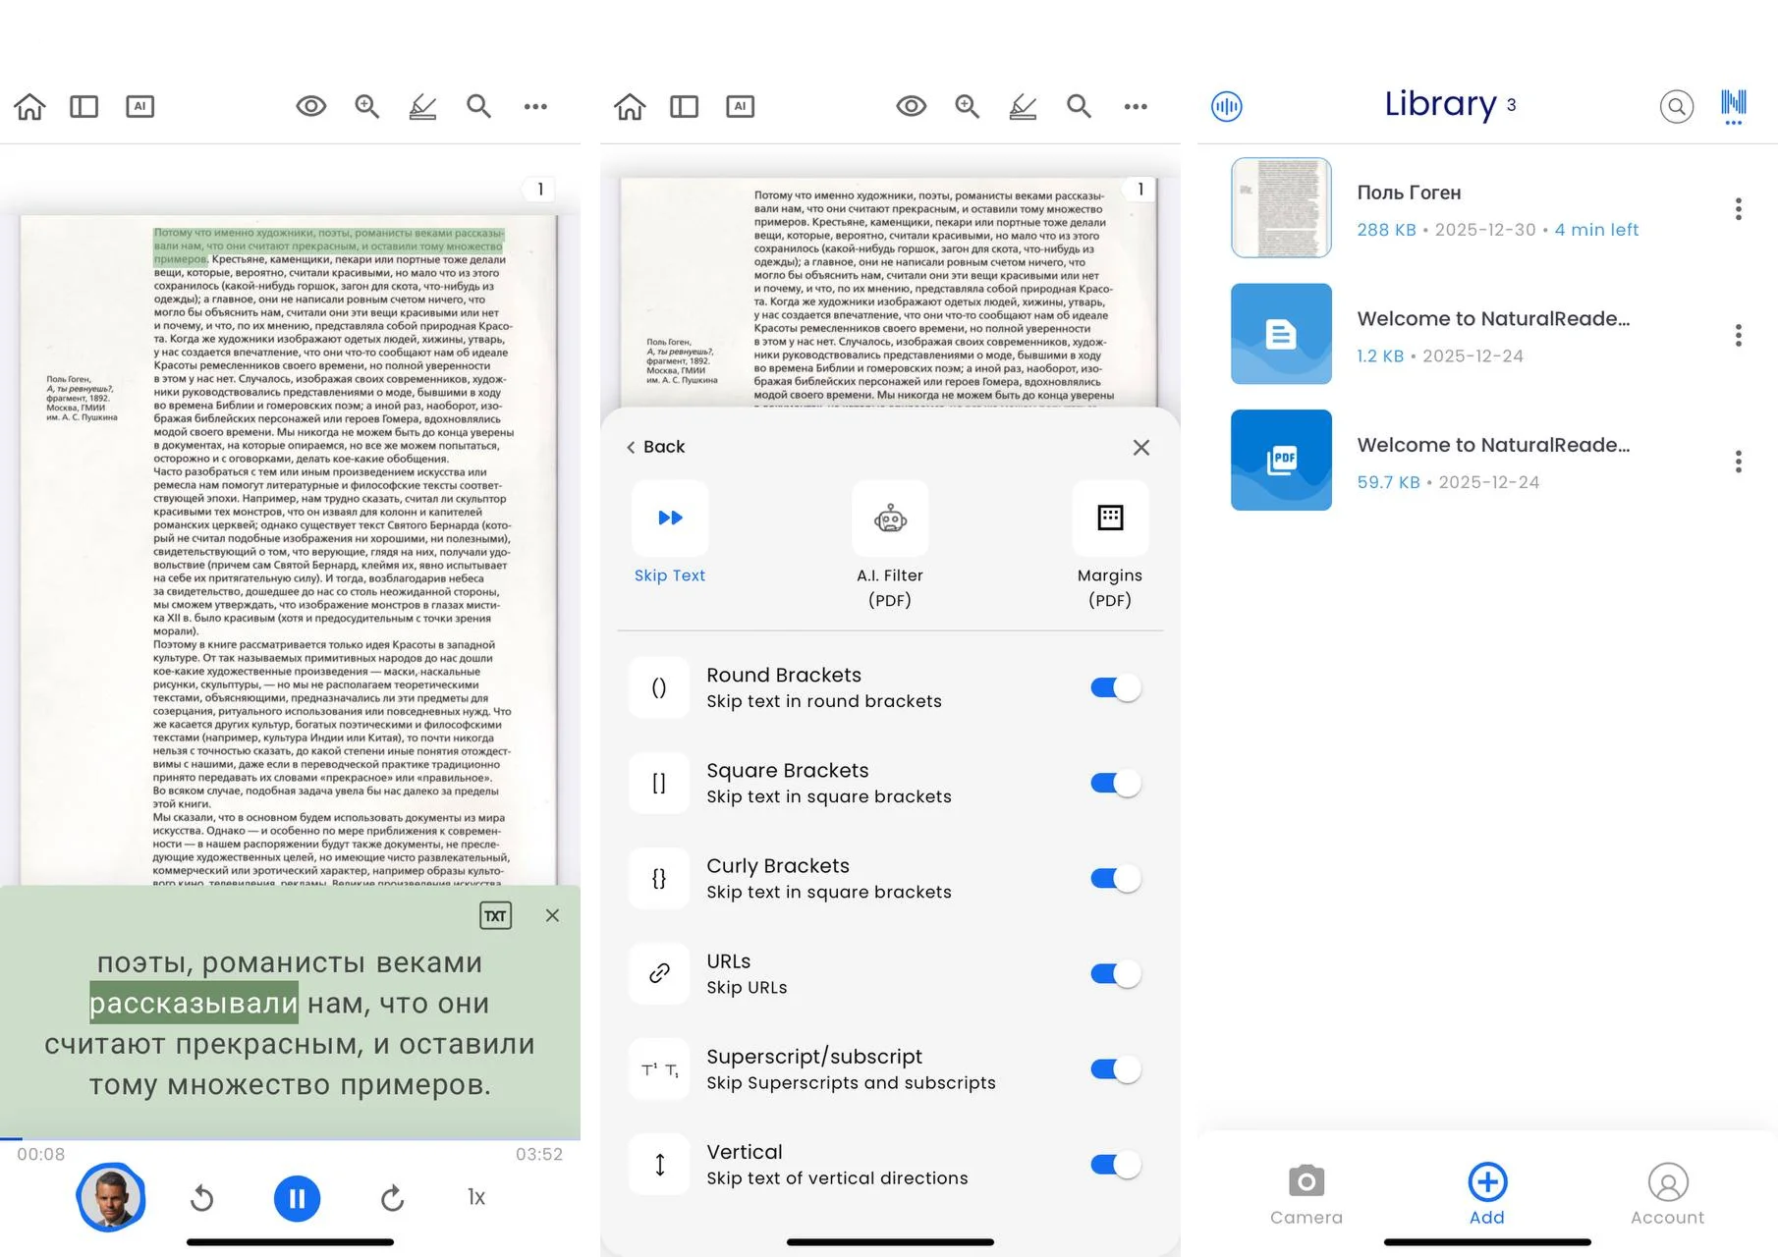The image size is (1778, 1257).
Task: Tap the narrator voice avatar
Action: tap(111, 1197)
